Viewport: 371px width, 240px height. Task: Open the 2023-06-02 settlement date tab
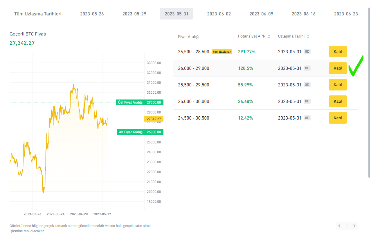pos(219,14)
